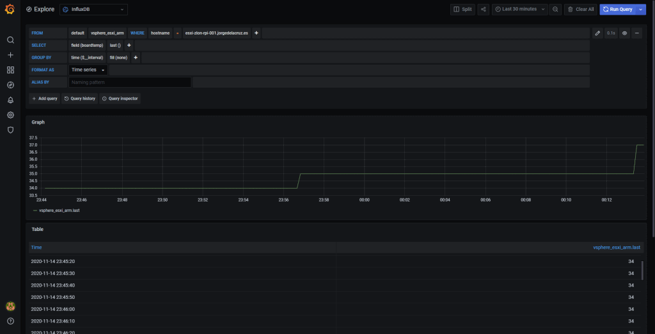Viewport: 655px width, 334px height.
Task: Toggle query visibility eye icon
Action: coord(624,33)
